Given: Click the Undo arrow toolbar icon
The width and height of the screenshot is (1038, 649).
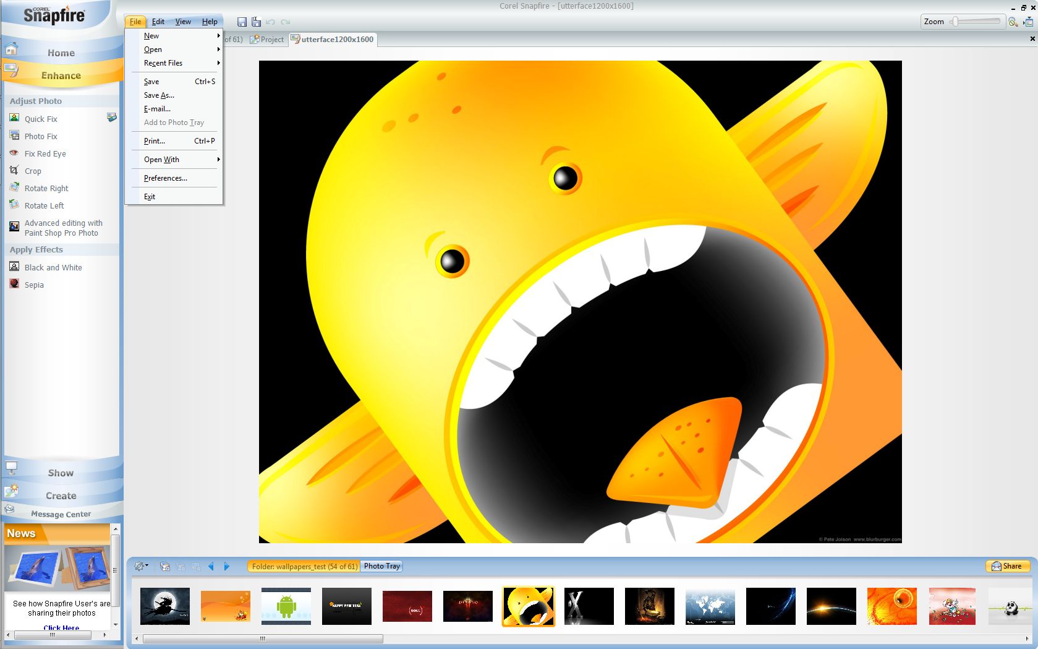Looking at the screenshot, I should click(270, 22).
